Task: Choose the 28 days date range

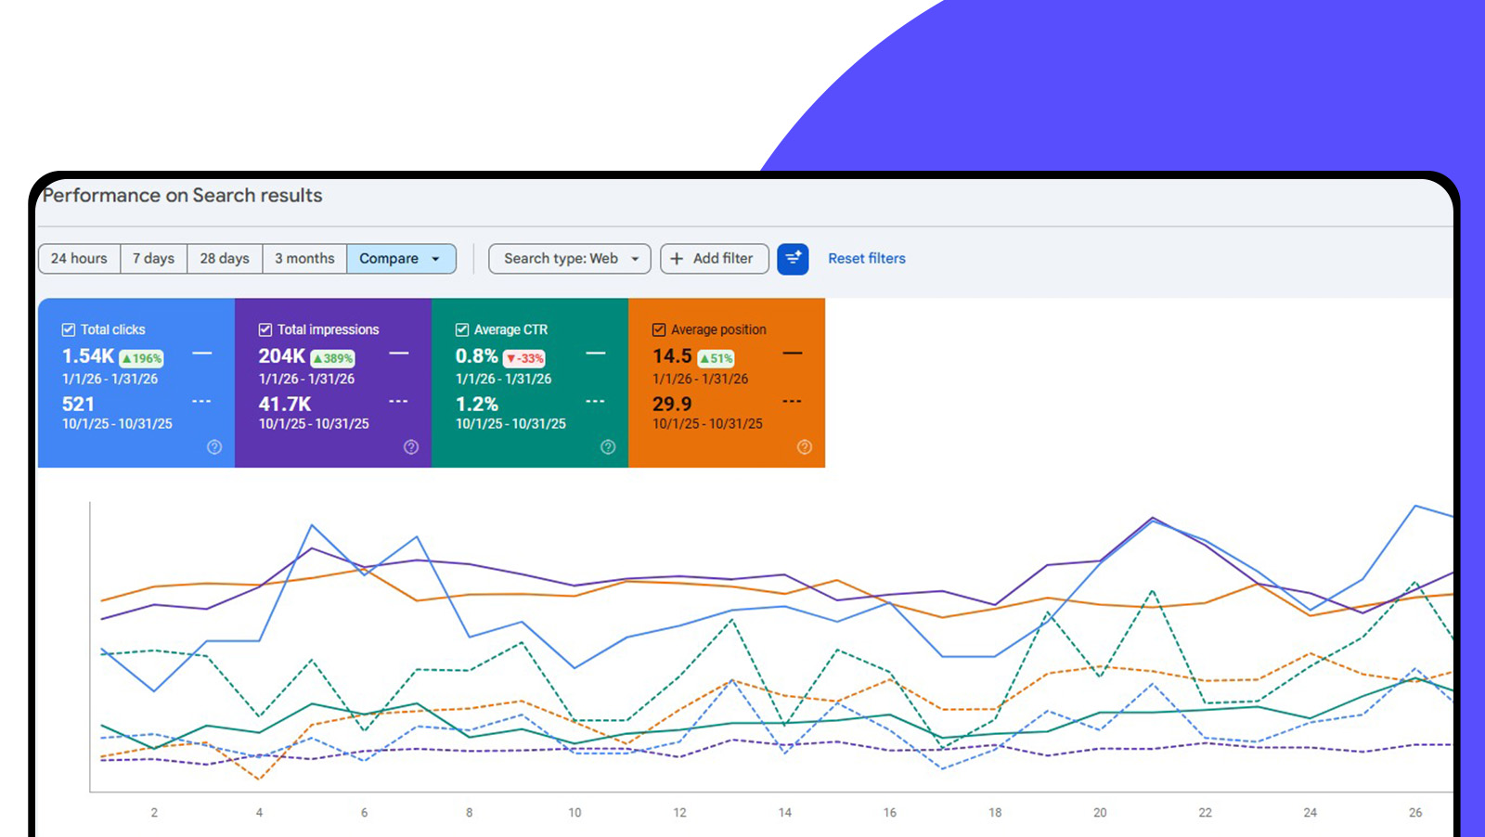Action: tap(225, 259)
